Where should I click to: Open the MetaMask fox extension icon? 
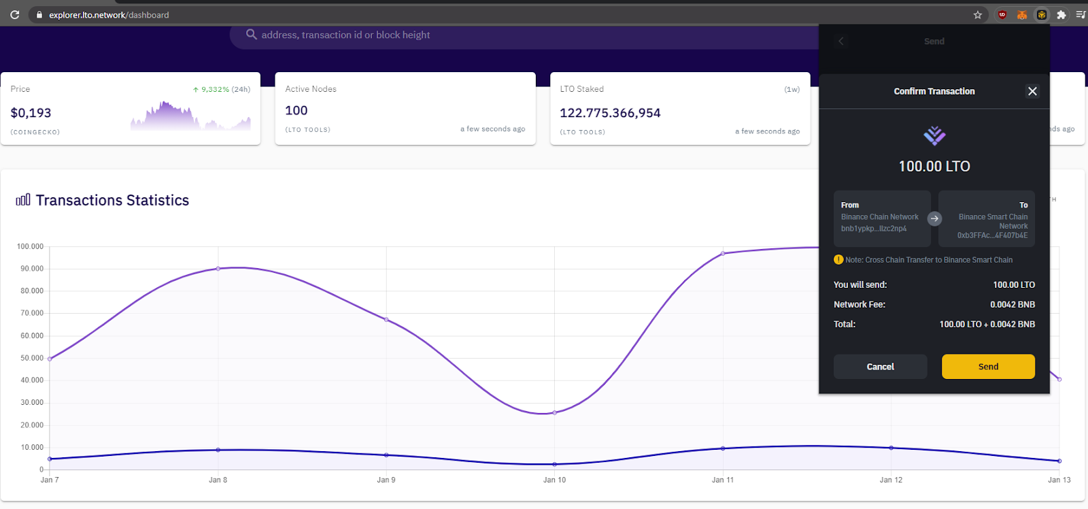(x=1021, y=14)
